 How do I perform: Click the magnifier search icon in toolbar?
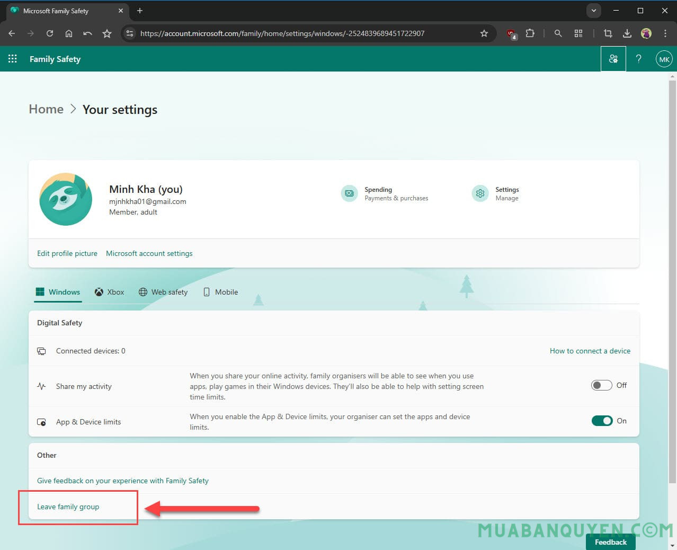click(x=558, y=33)
